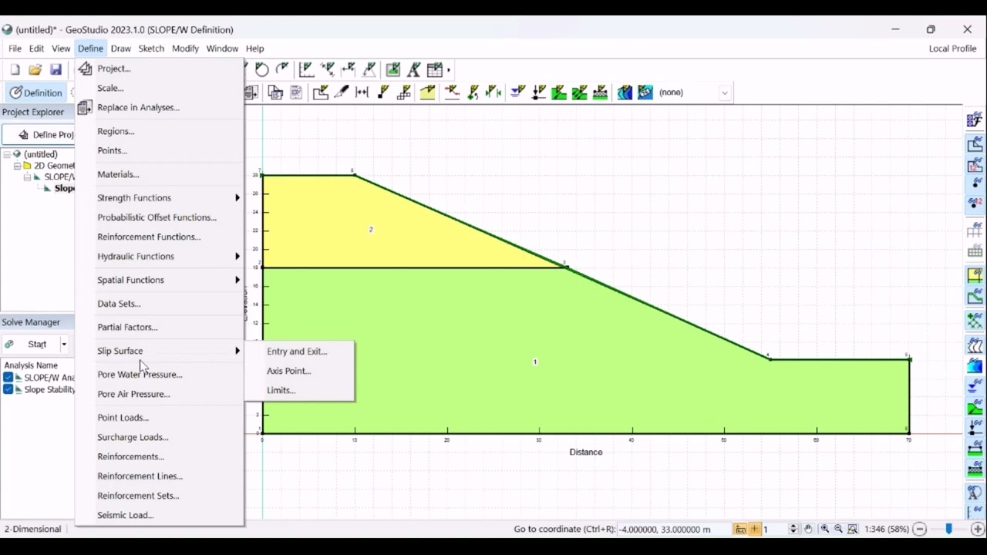Open the Window menu
The image size is (987, 555).
tap(222, 49)
